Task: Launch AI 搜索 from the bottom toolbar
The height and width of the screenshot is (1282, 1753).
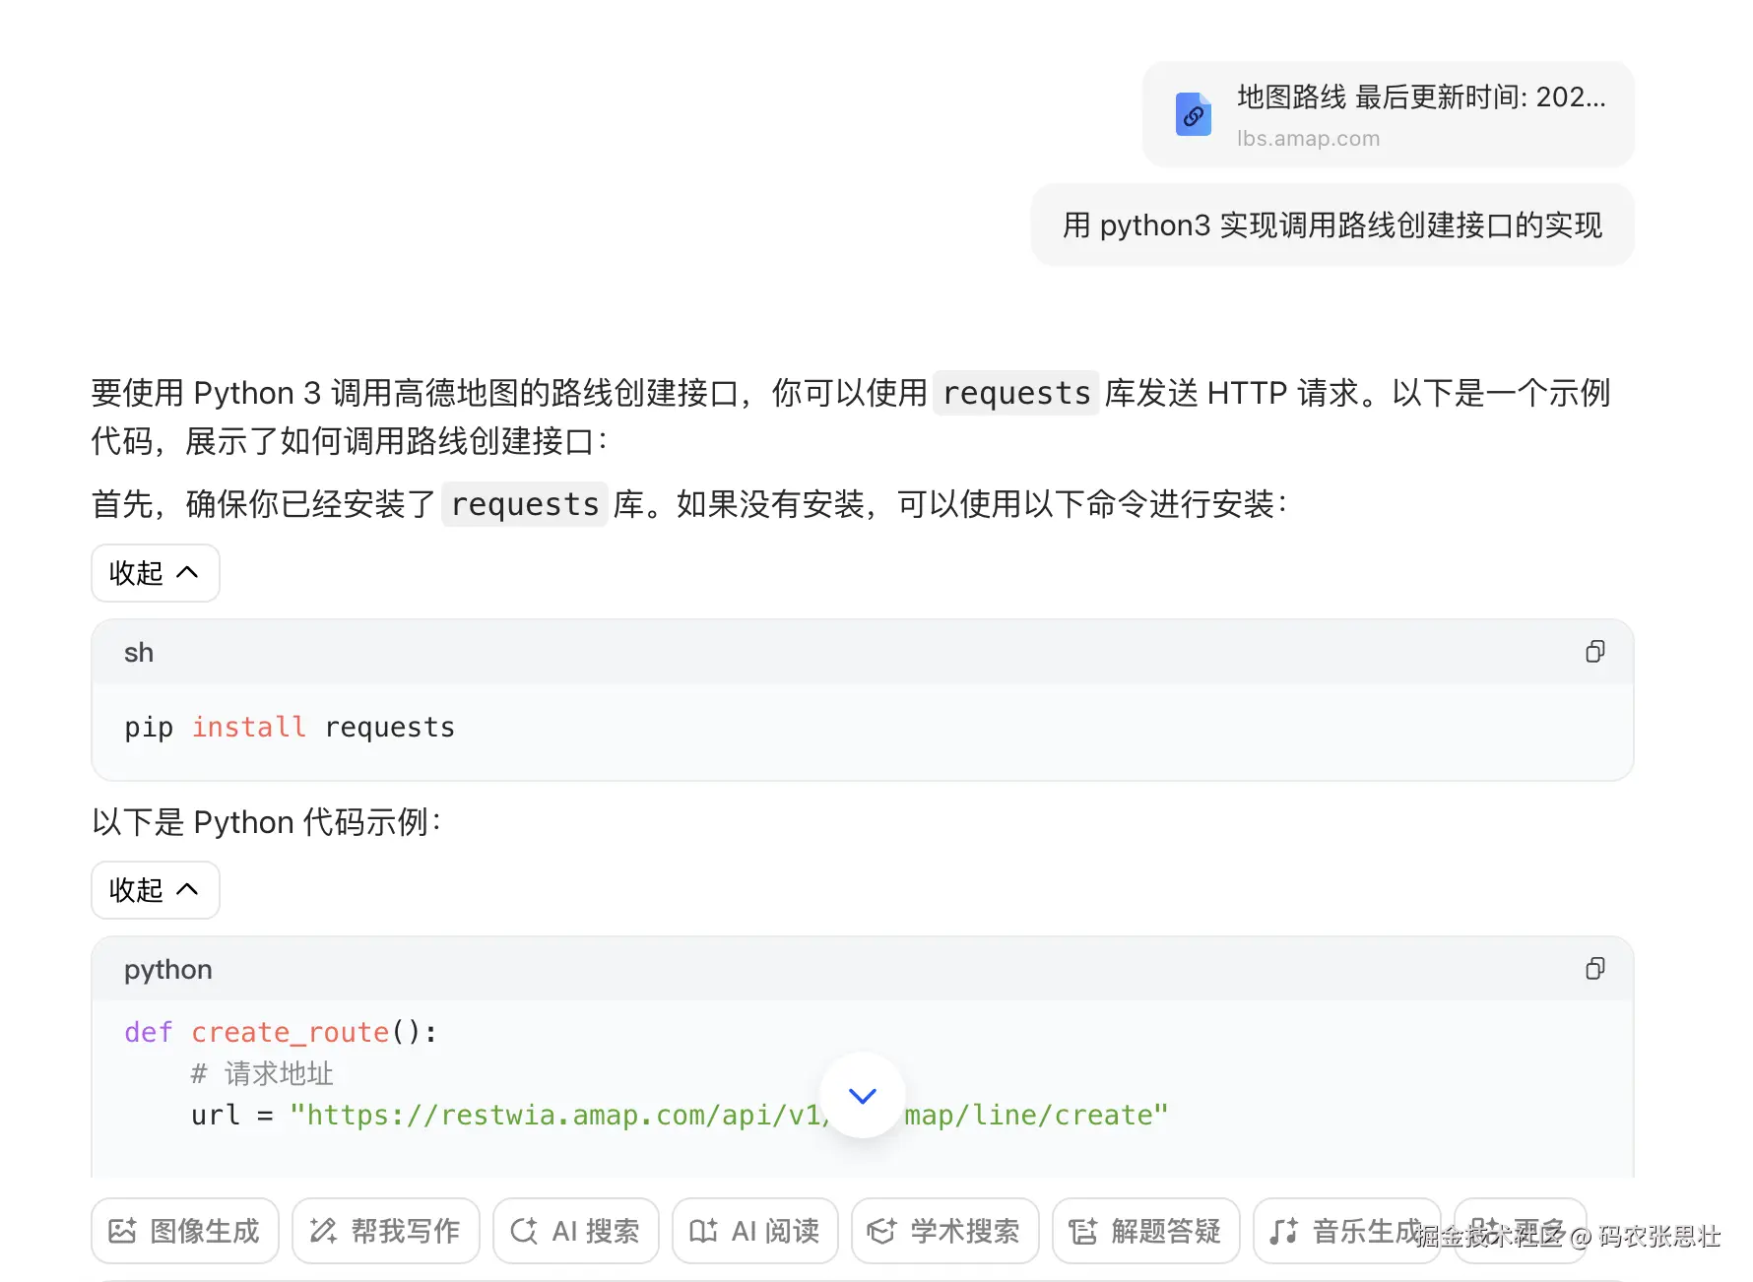Action: [575, 1231]
